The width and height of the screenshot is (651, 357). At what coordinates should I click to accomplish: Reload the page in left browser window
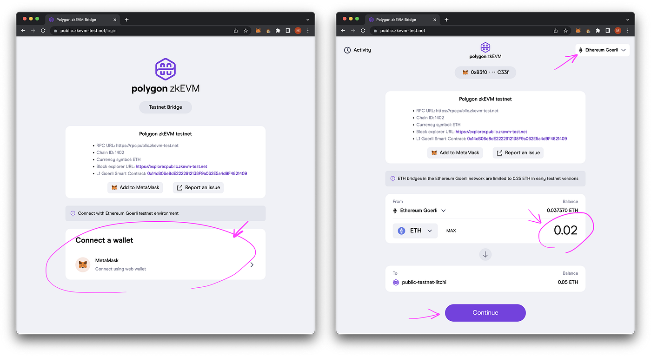[43, 31]
